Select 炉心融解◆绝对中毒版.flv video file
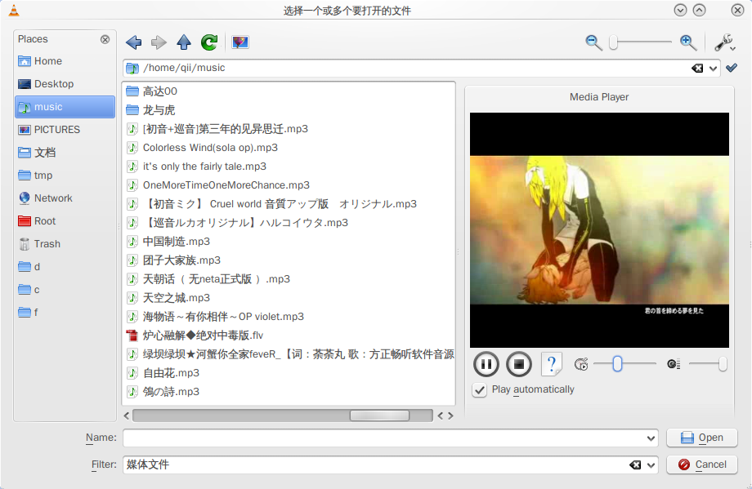 point(195,336)
